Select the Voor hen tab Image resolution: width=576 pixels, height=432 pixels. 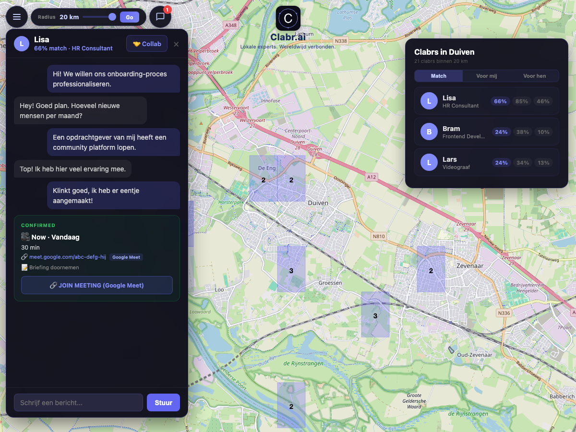(x=534, y=76)
